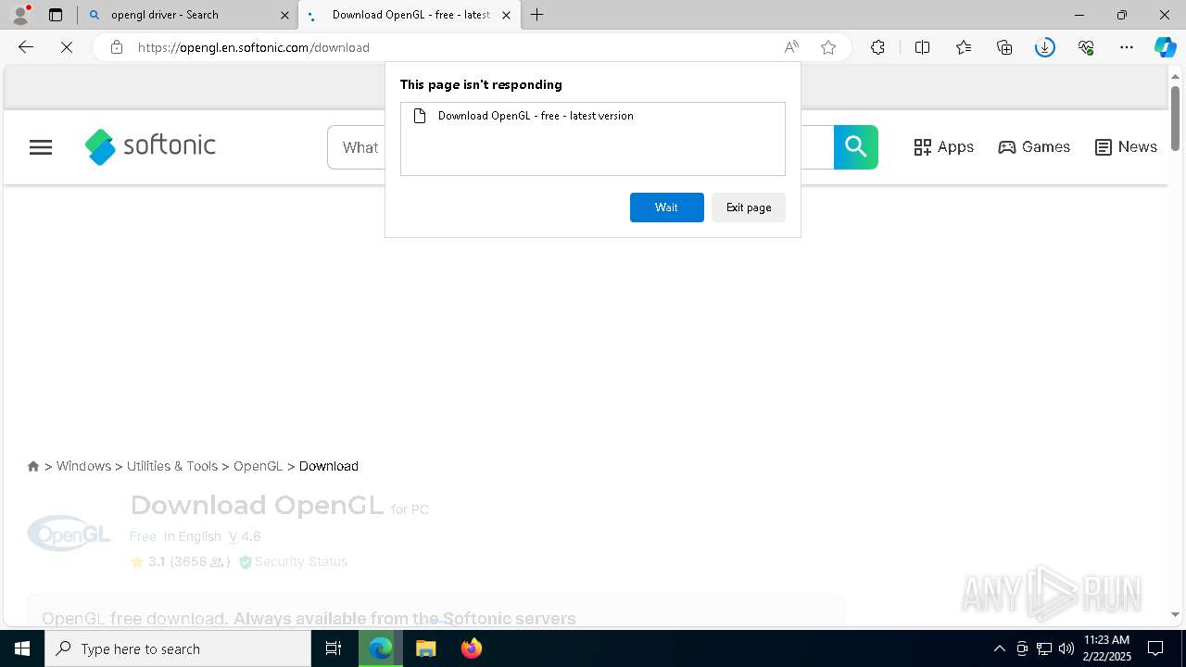This screenshot has width=1186, height=667.
Task: Show hidden system tray icons
Action: point(999,648)
